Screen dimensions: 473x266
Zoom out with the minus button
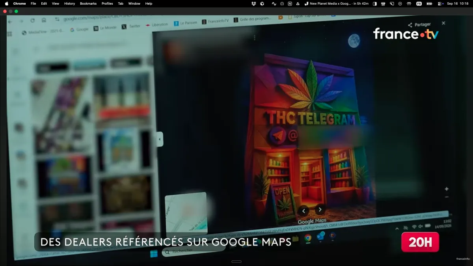447,197
